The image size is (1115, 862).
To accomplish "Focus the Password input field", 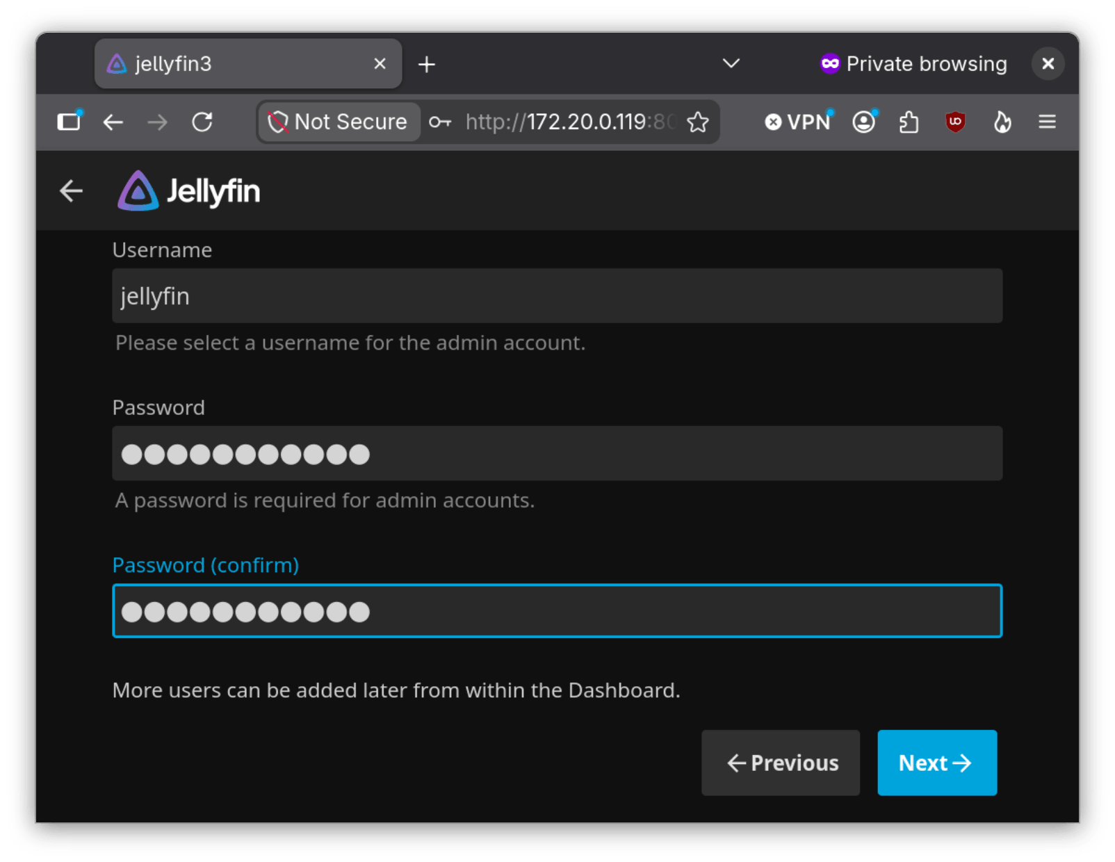I will coord(557,454).
